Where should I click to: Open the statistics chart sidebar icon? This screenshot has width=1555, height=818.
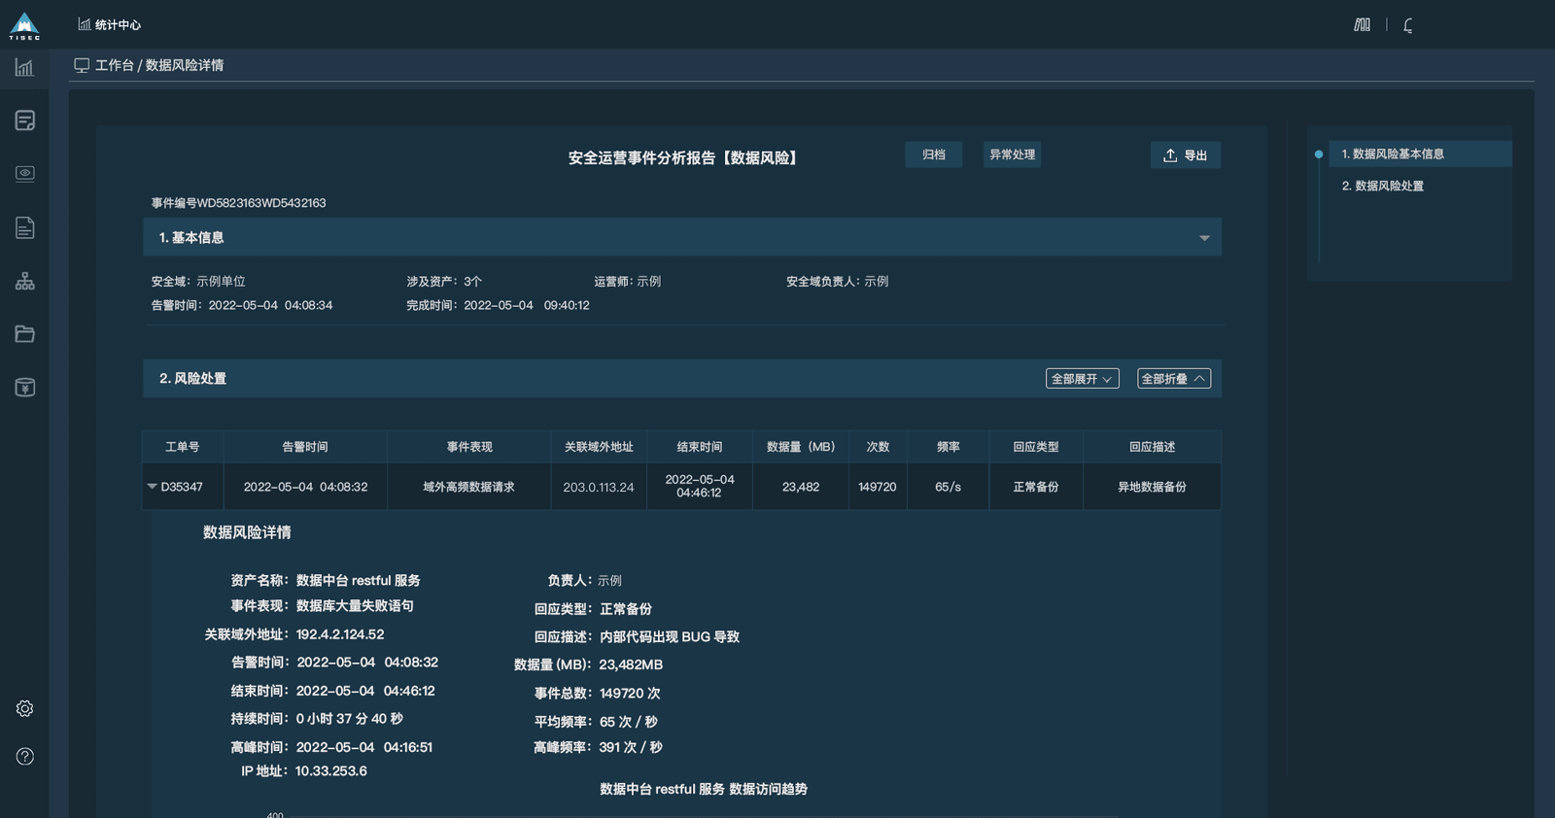[24, 67]
